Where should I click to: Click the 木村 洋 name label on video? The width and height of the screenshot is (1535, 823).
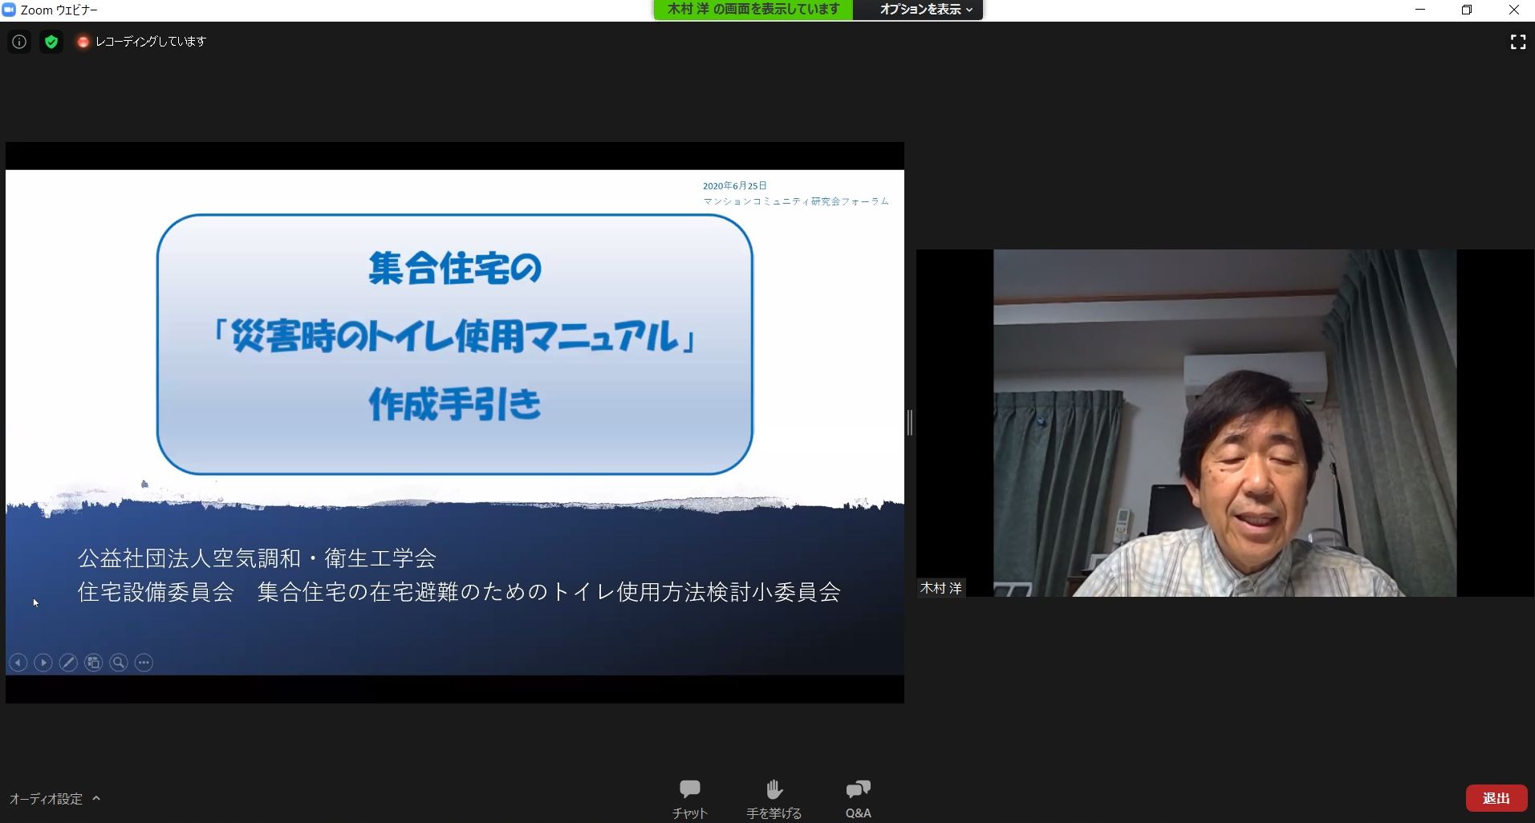(x=941, y=588)
